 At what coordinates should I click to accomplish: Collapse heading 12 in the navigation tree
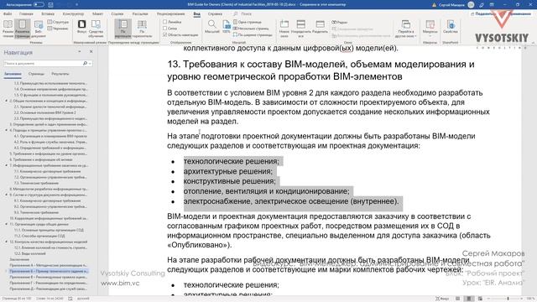click(x=6, y=242)
